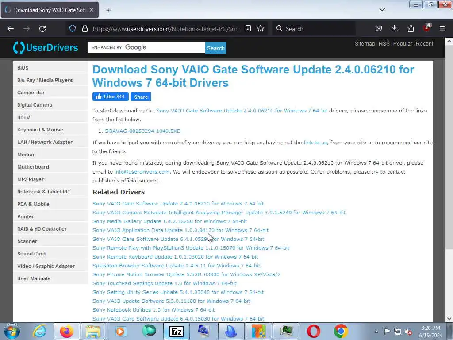453x340 pixels.
Task: Close the Download Sony VAIO Gate tab
Action: point(91,10)
